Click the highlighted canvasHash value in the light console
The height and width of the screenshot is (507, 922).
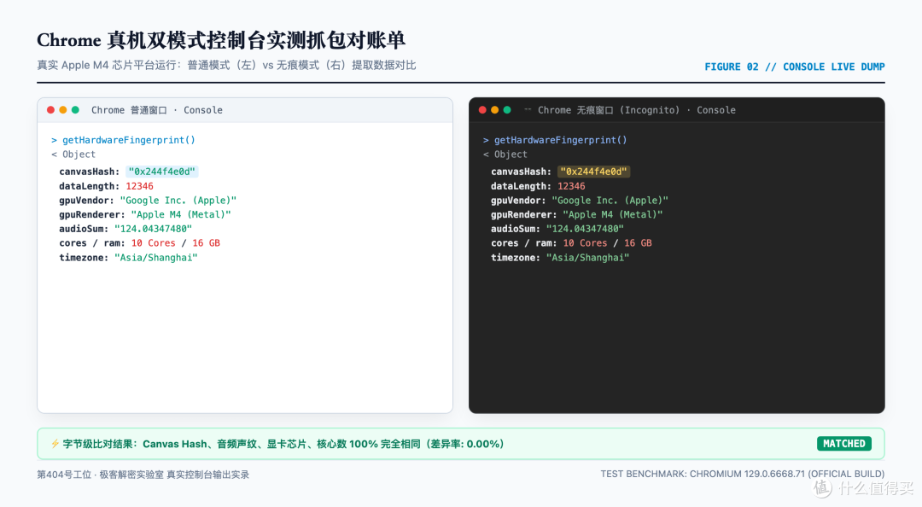tap(161, 172)
